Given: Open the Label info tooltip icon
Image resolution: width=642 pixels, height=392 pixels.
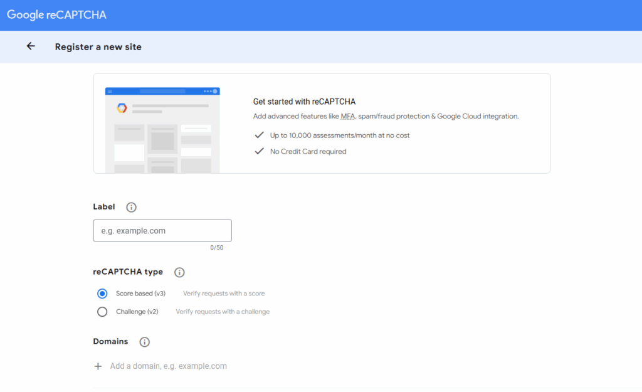Looking at the screenshot, I should click(x=131, y=207).
